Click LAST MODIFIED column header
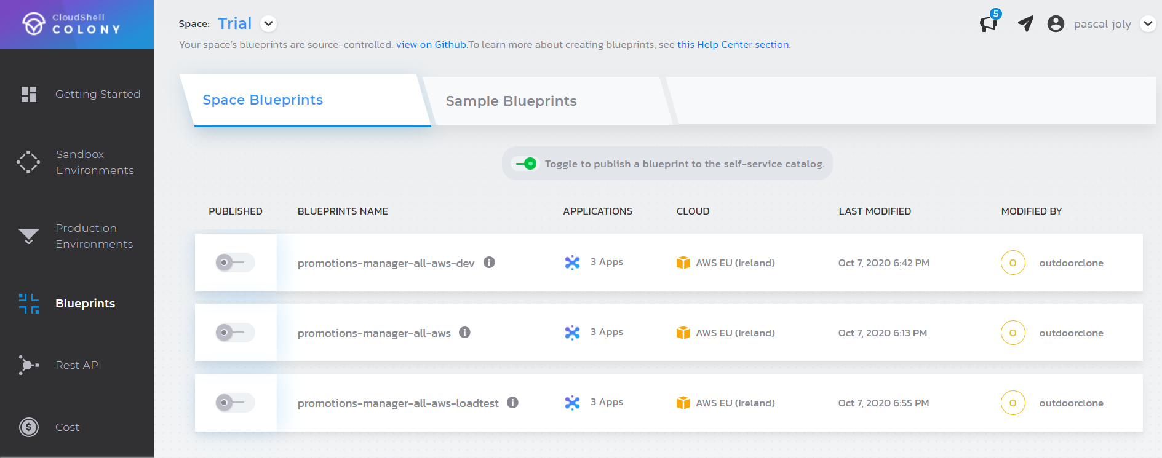The height and width of the screenshot is (458, 1162). (x=875, y=211)
